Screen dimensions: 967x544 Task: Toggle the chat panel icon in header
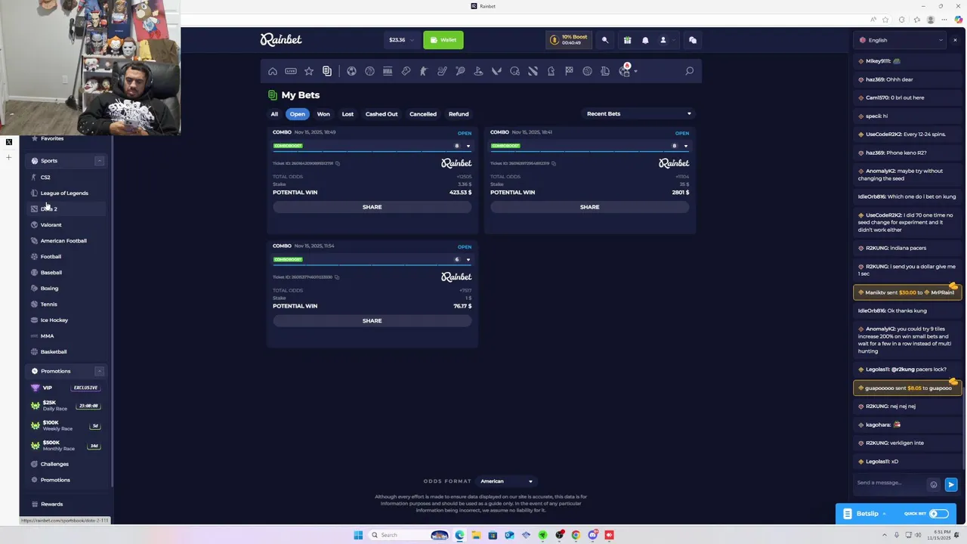point(692,40)
